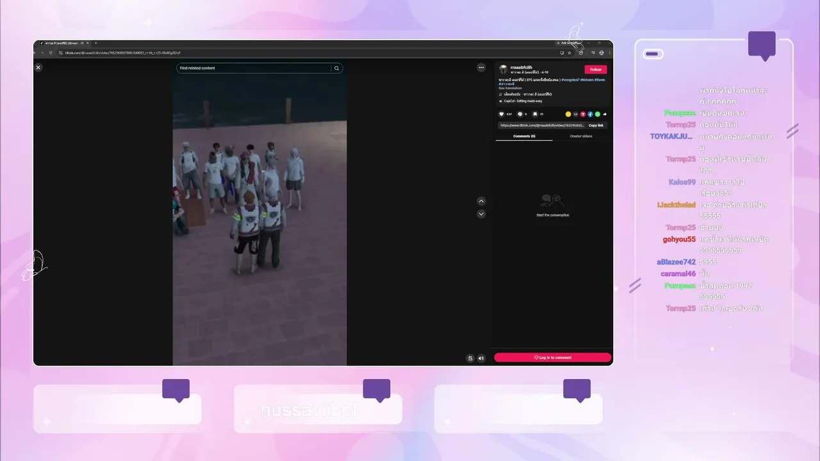
Task: Toggle auto-scroll icon beside the speaker
Action: click(x=470, y=359)
